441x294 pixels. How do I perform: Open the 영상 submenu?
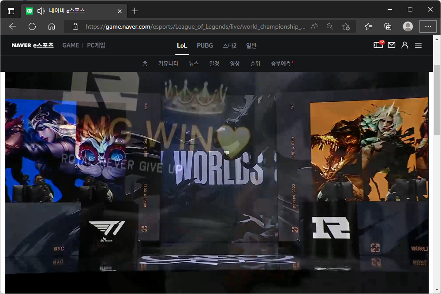click(235, 64)
